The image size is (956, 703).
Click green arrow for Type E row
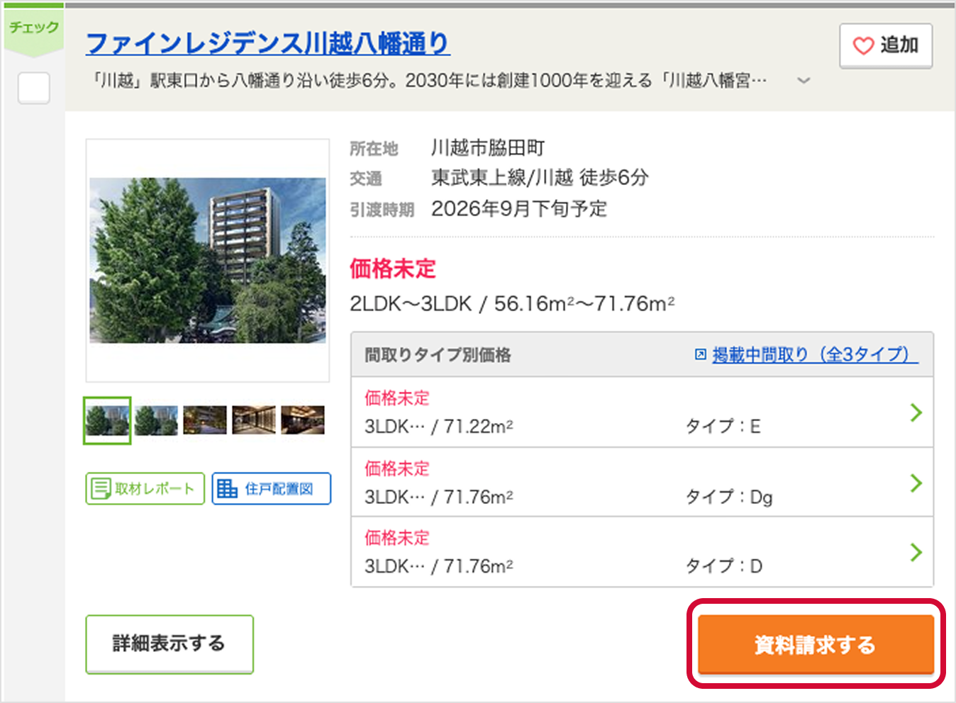click(916, 412)
